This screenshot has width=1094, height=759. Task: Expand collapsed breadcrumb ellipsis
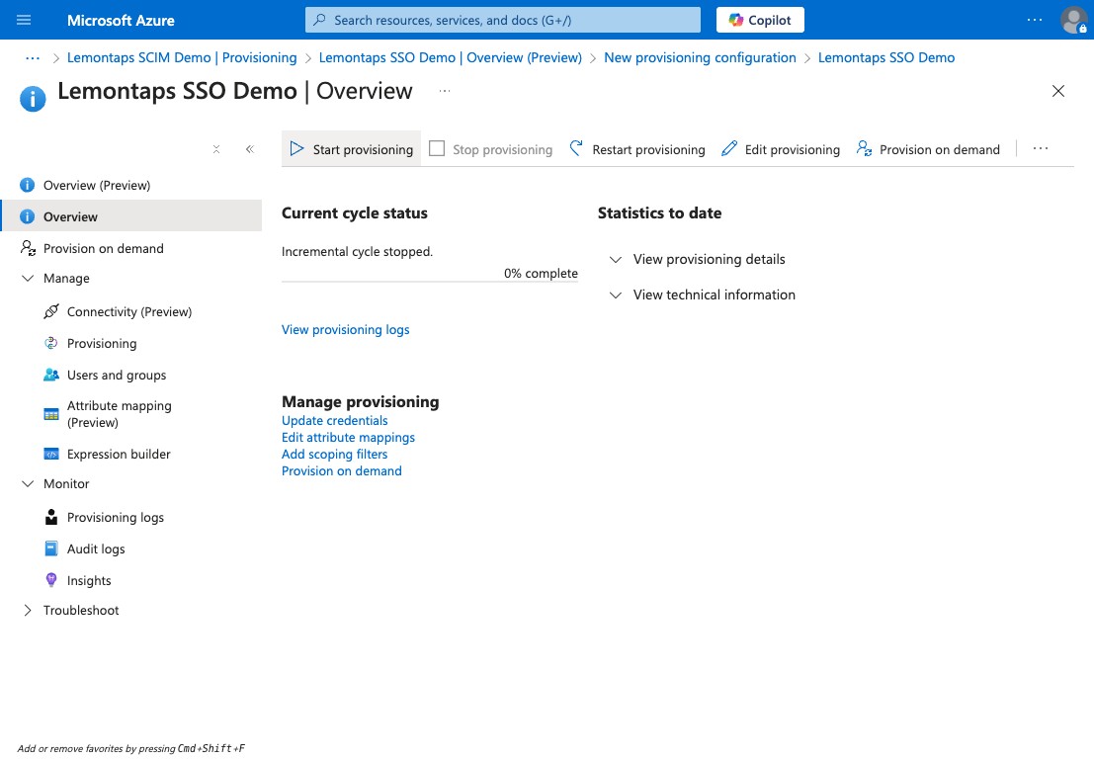click(32, 58)
